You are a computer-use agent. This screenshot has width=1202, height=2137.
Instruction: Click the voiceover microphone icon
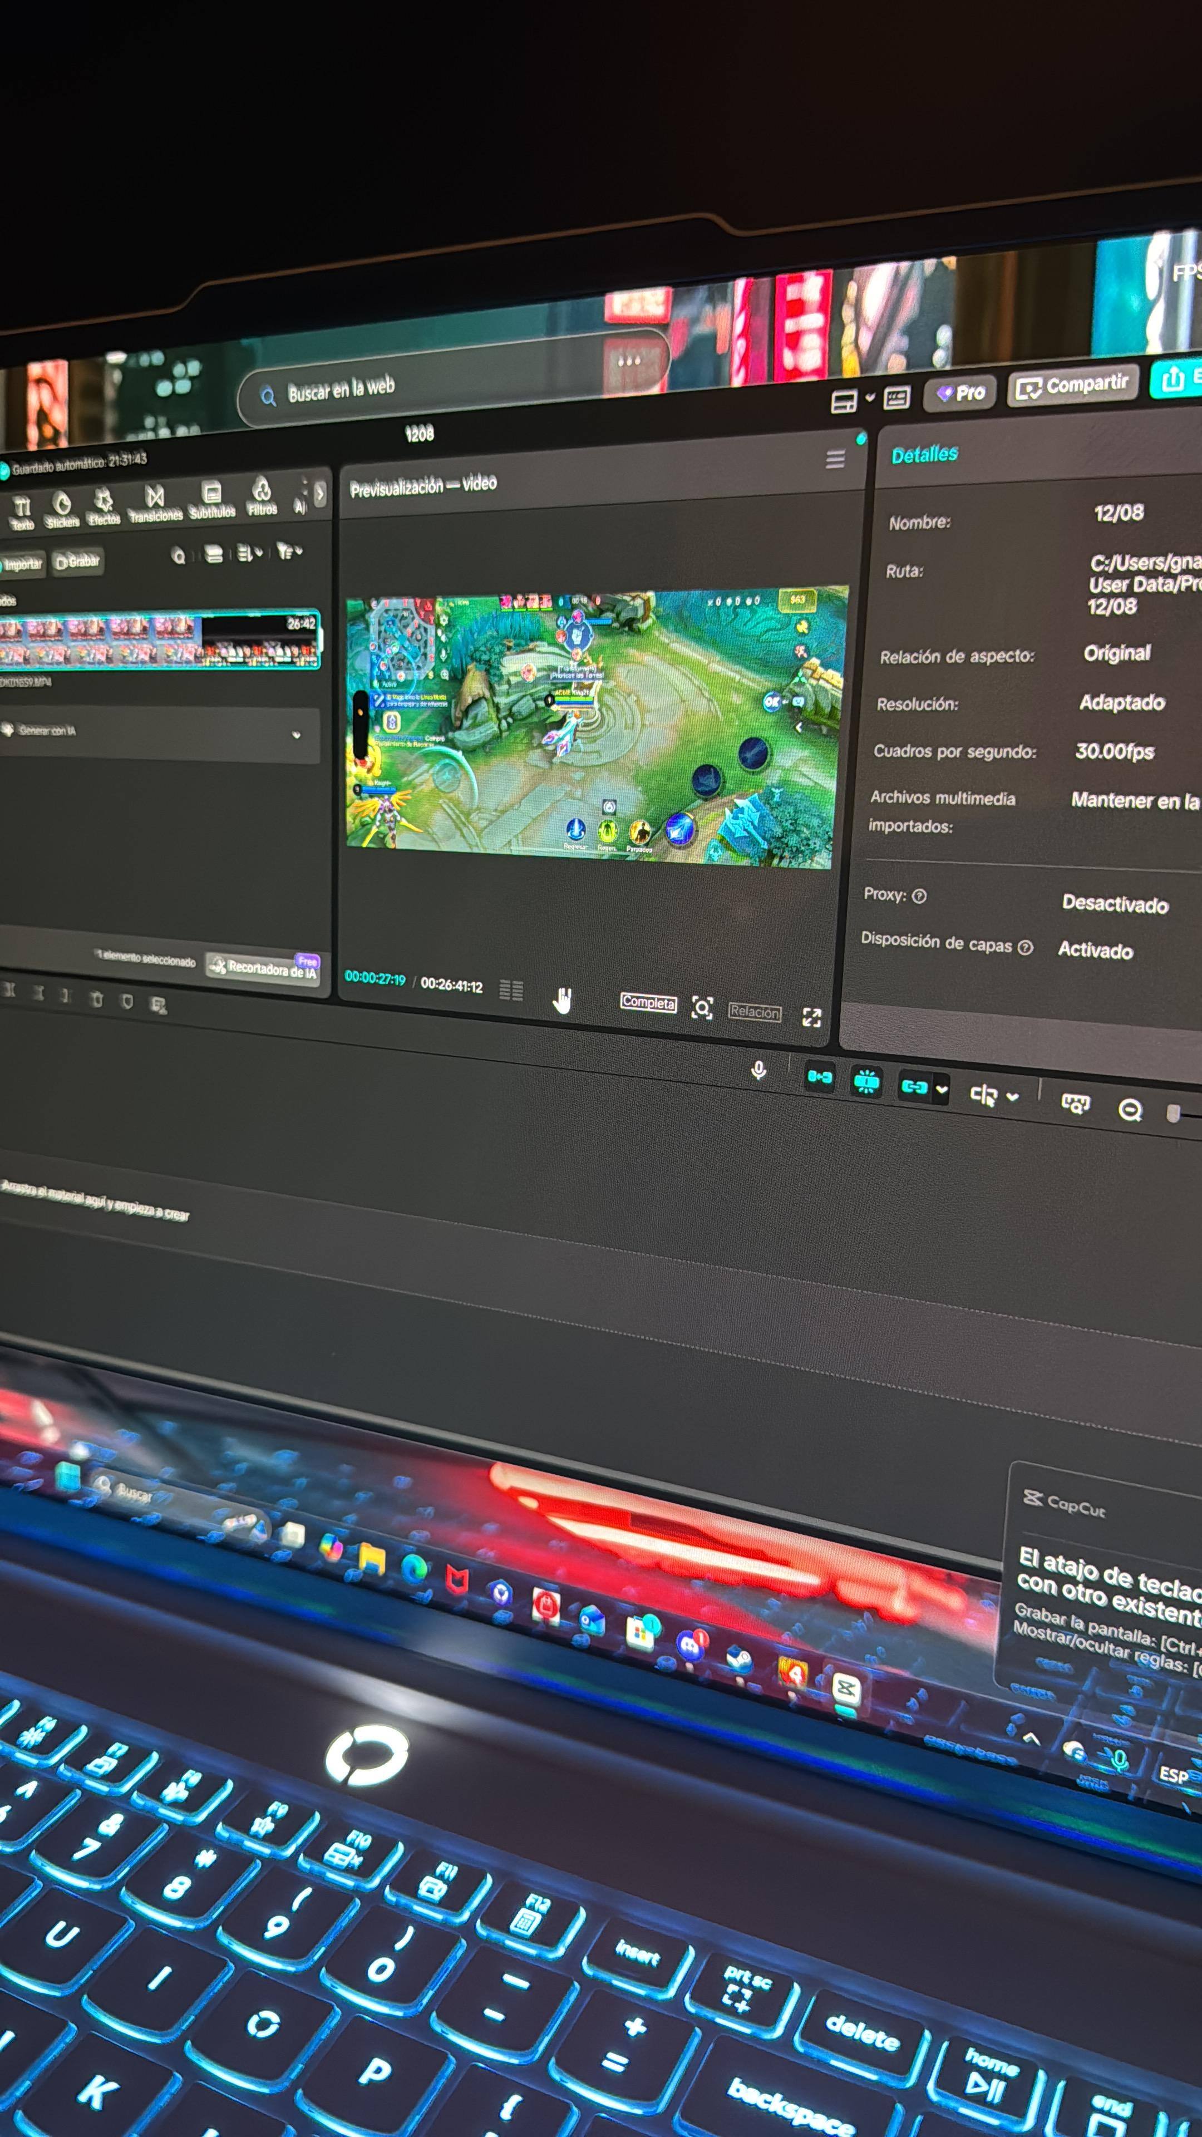(758, 1070)
